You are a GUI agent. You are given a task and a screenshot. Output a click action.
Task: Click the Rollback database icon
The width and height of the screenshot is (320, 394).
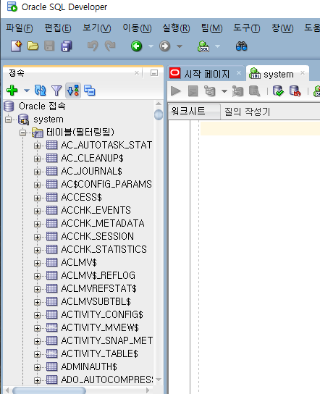295,91
